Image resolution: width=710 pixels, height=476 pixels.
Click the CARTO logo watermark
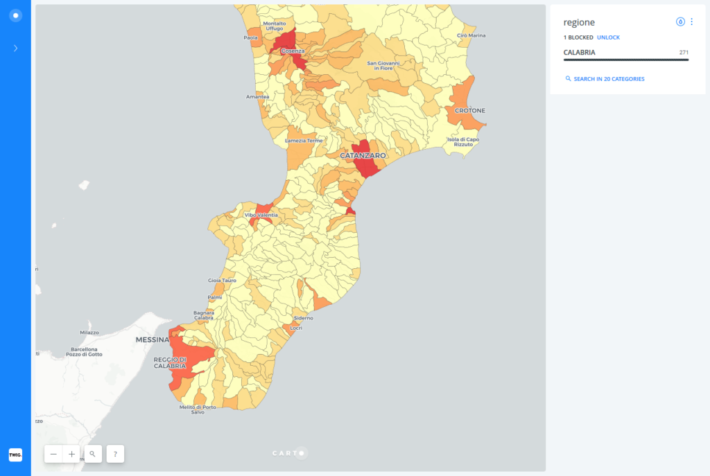point(288,454)
